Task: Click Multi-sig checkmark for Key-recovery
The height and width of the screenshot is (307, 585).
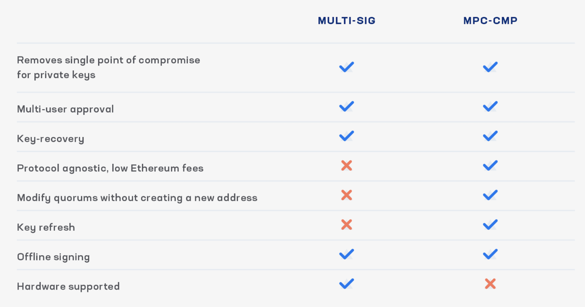Action: [346, 136]
